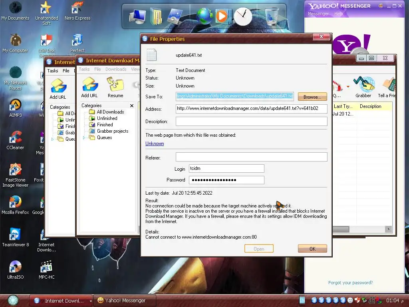Screen dimensions: 409x307
Task: Open USB Disk Security shortcut
Action: point(46,45)
